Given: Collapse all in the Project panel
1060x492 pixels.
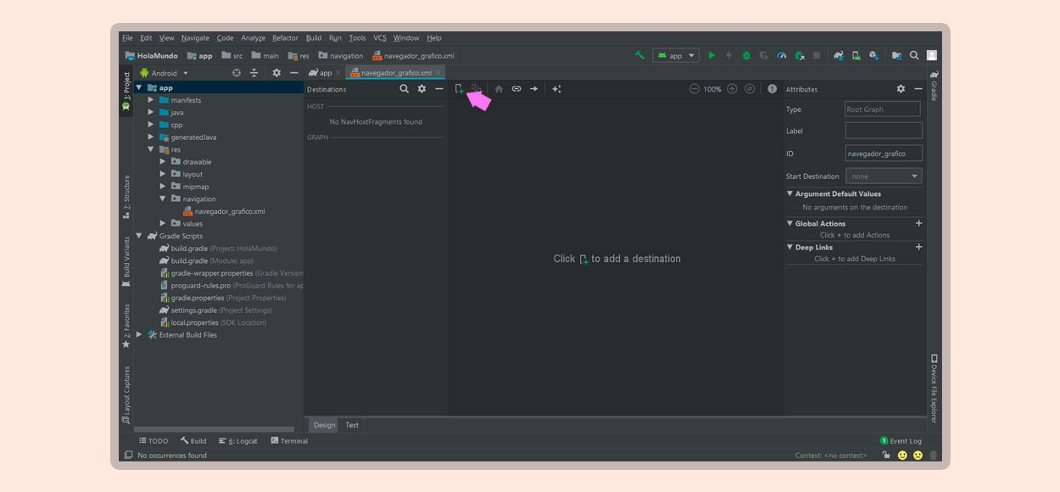Looking at the screenshot, I should 254,73.
